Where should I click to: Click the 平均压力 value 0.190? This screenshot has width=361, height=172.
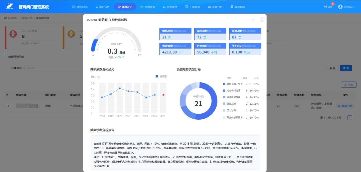pos(237,52)
